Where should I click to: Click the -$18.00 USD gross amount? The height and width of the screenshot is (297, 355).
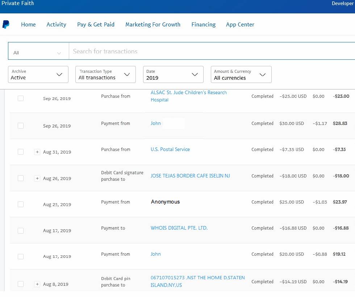(293, 176)
